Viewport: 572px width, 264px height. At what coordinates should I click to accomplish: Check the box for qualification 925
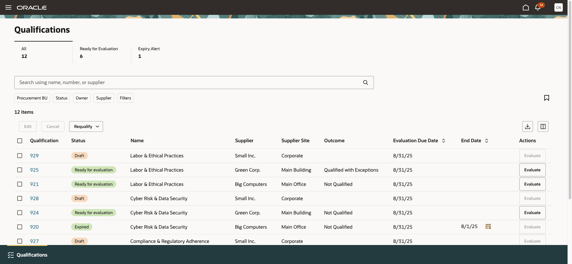tap(20, 170)
